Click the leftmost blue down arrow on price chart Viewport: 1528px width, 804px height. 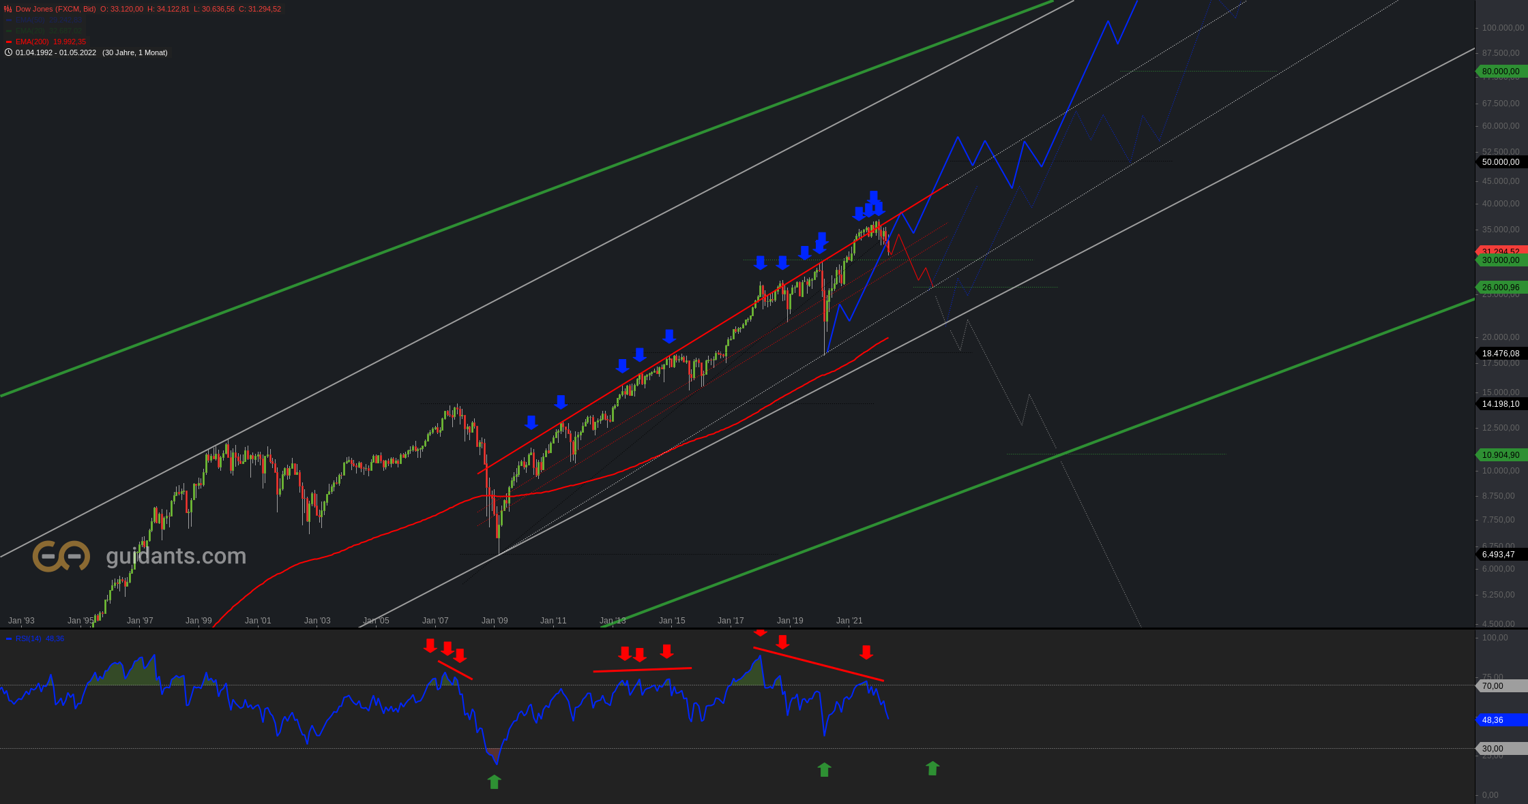tap(531, 422)
